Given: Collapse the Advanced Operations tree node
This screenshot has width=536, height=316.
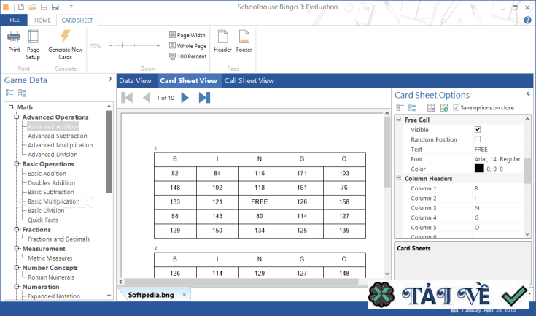Looking at the screenshot, I should [17, 117].
